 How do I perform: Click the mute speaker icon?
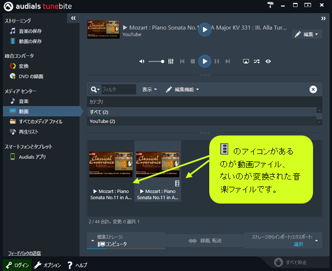pos(142,61)
